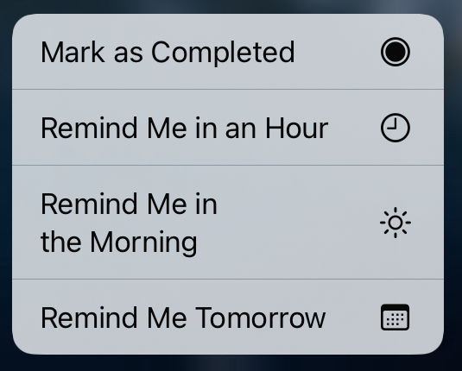
Task: Tap the 'the Morning' second text line
Action: pyautogui.click(x=119, y=242)
